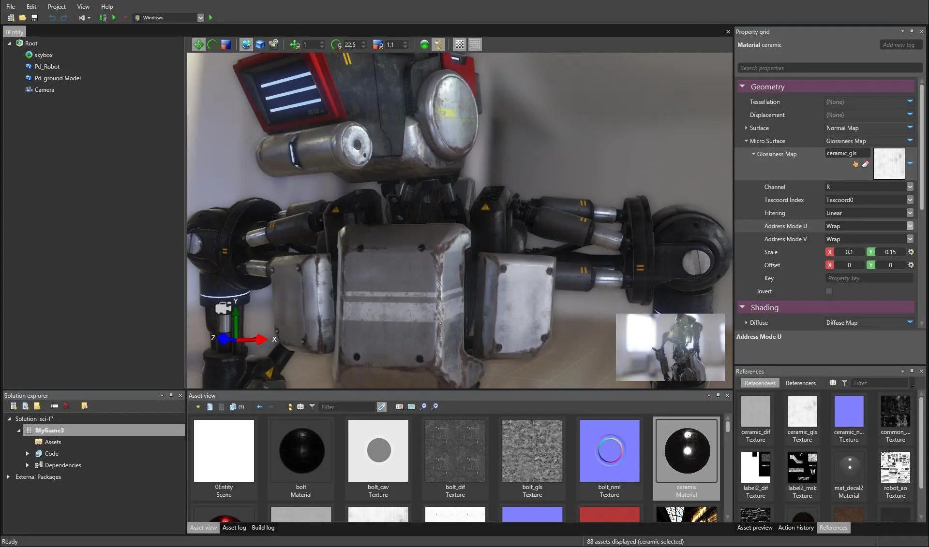The height and width of the screenshot is (547, 929).
Task: Click the X Scale input field for Glossiness Map
Action: click(x=850, y=251)
